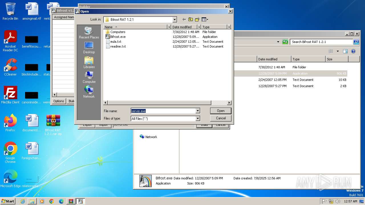The height and width of the screenshot is (205, 365).
Task: Sort dialog list by Date modified column
Action: [x=184, y=27]
